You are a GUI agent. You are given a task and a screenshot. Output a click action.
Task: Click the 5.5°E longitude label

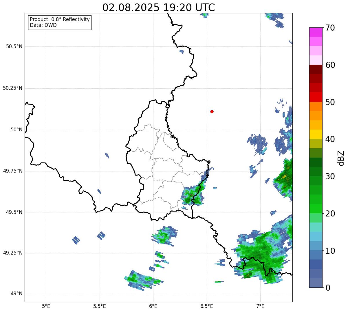coord(100,306)
